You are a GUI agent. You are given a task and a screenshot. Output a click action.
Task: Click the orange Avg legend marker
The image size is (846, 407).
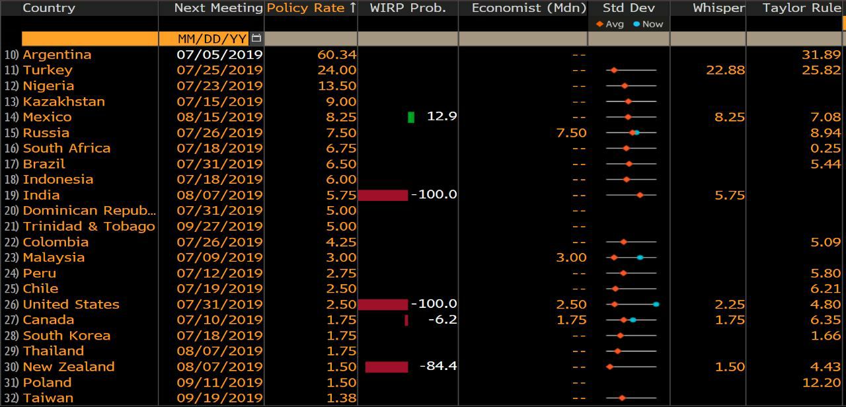pyautogui.click(x=599, y=24)
